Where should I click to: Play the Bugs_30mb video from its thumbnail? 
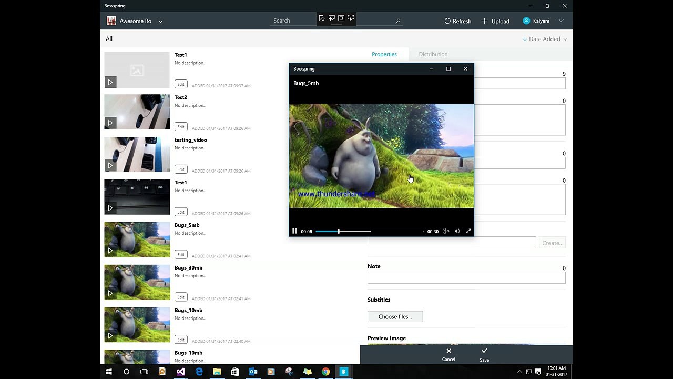(110, 293)
